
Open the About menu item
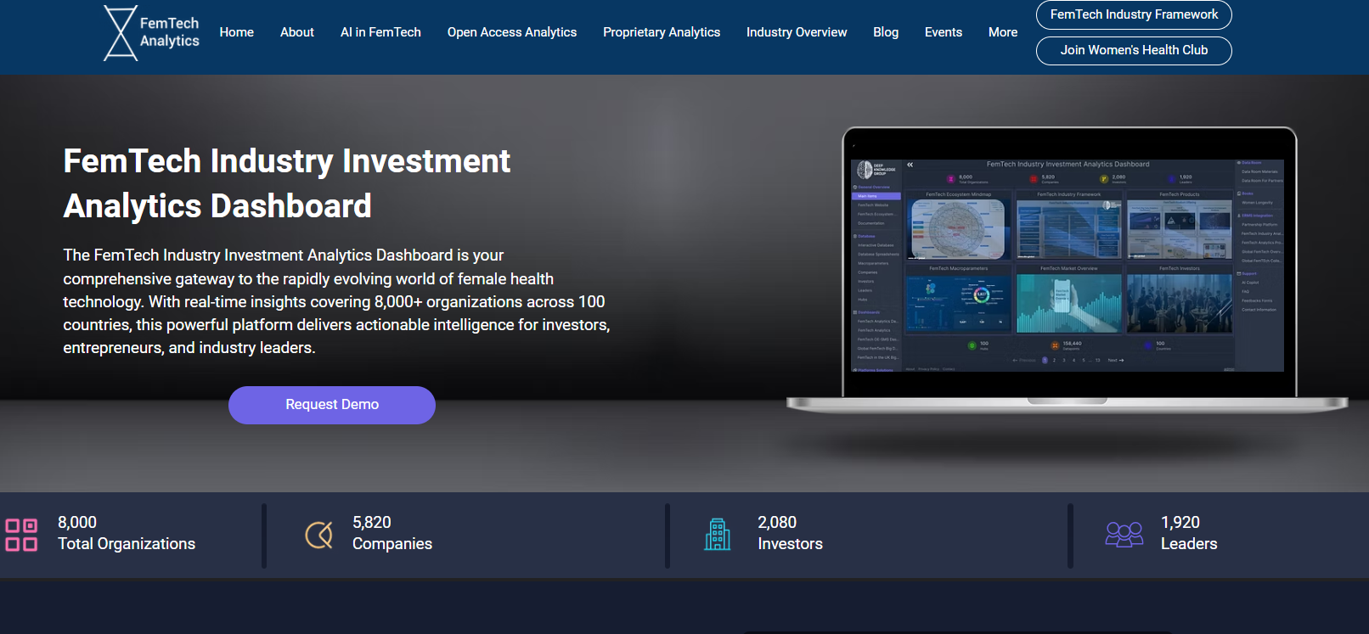296,32
